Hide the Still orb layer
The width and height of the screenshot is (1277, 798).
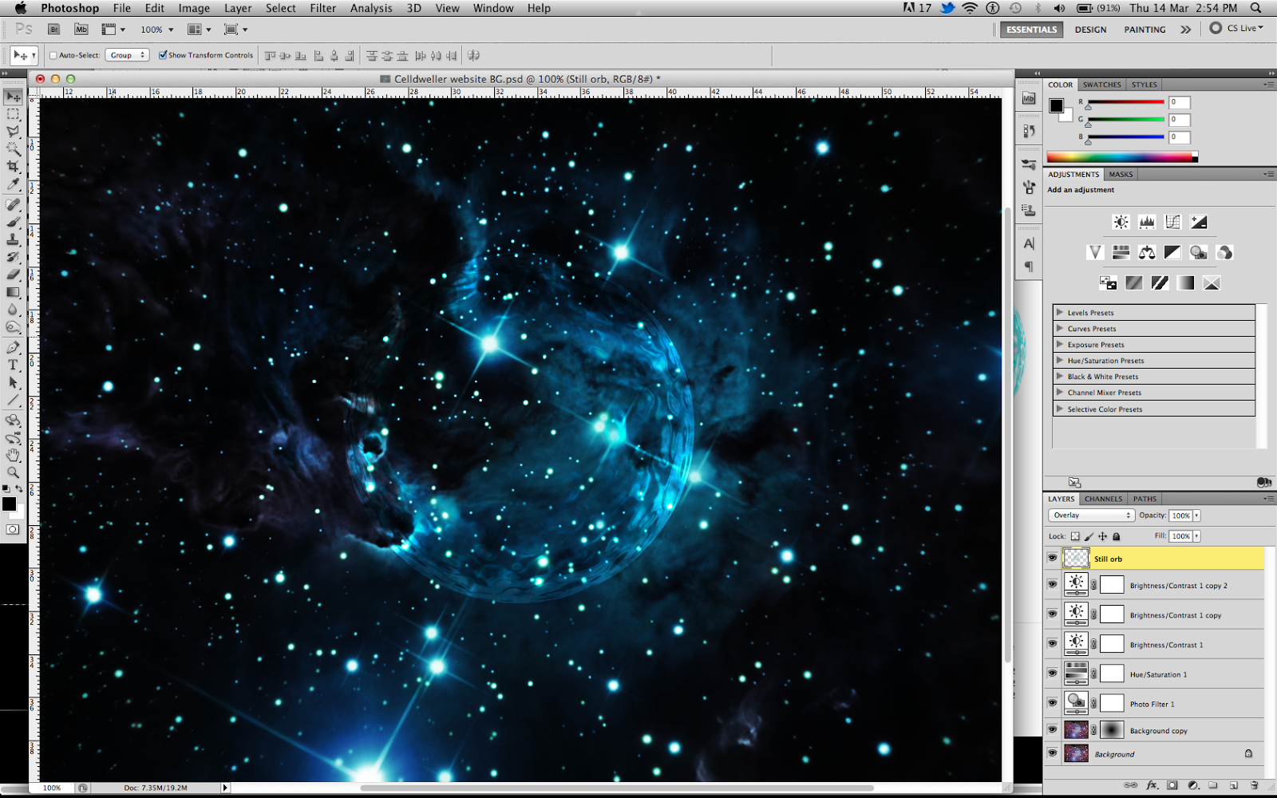coord(1052,558)
